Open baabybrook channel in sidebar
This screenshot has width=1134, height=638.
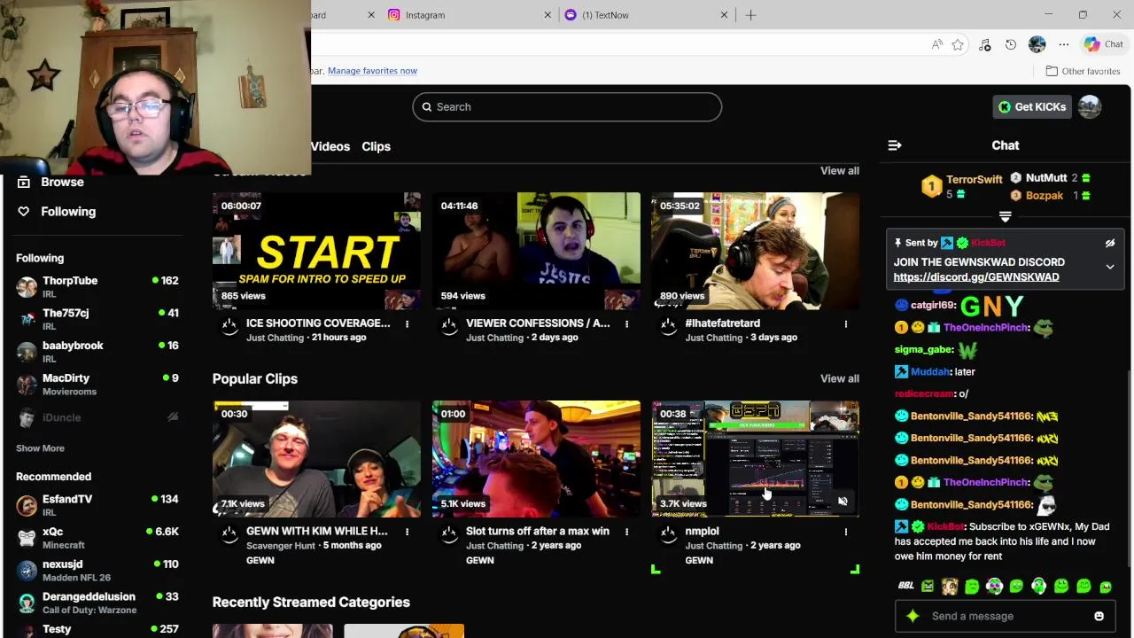[97, 352]
